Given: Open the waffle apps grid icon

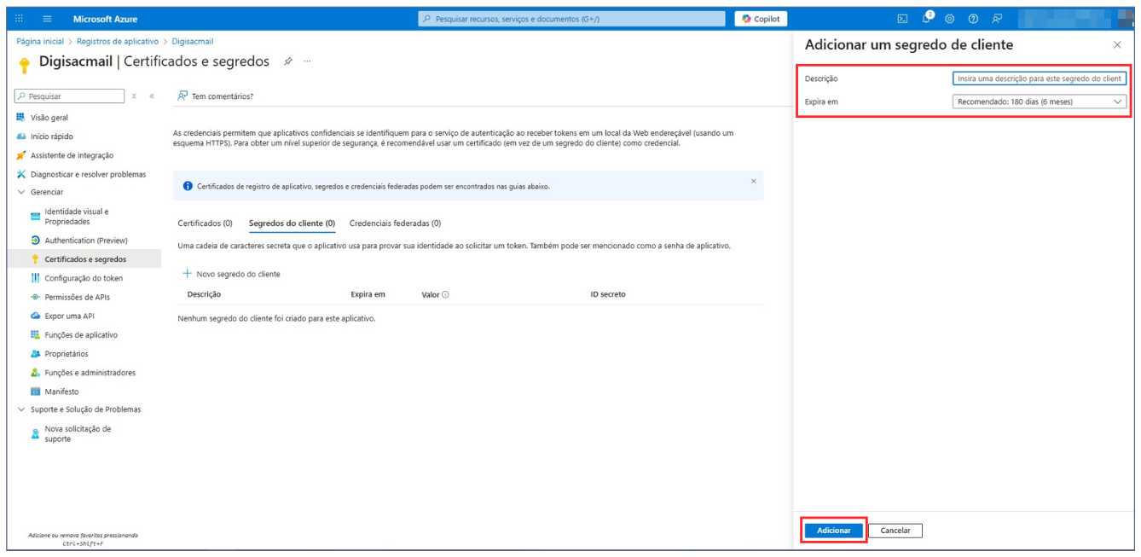Looking at the screenshot, I should click(20, 19).
